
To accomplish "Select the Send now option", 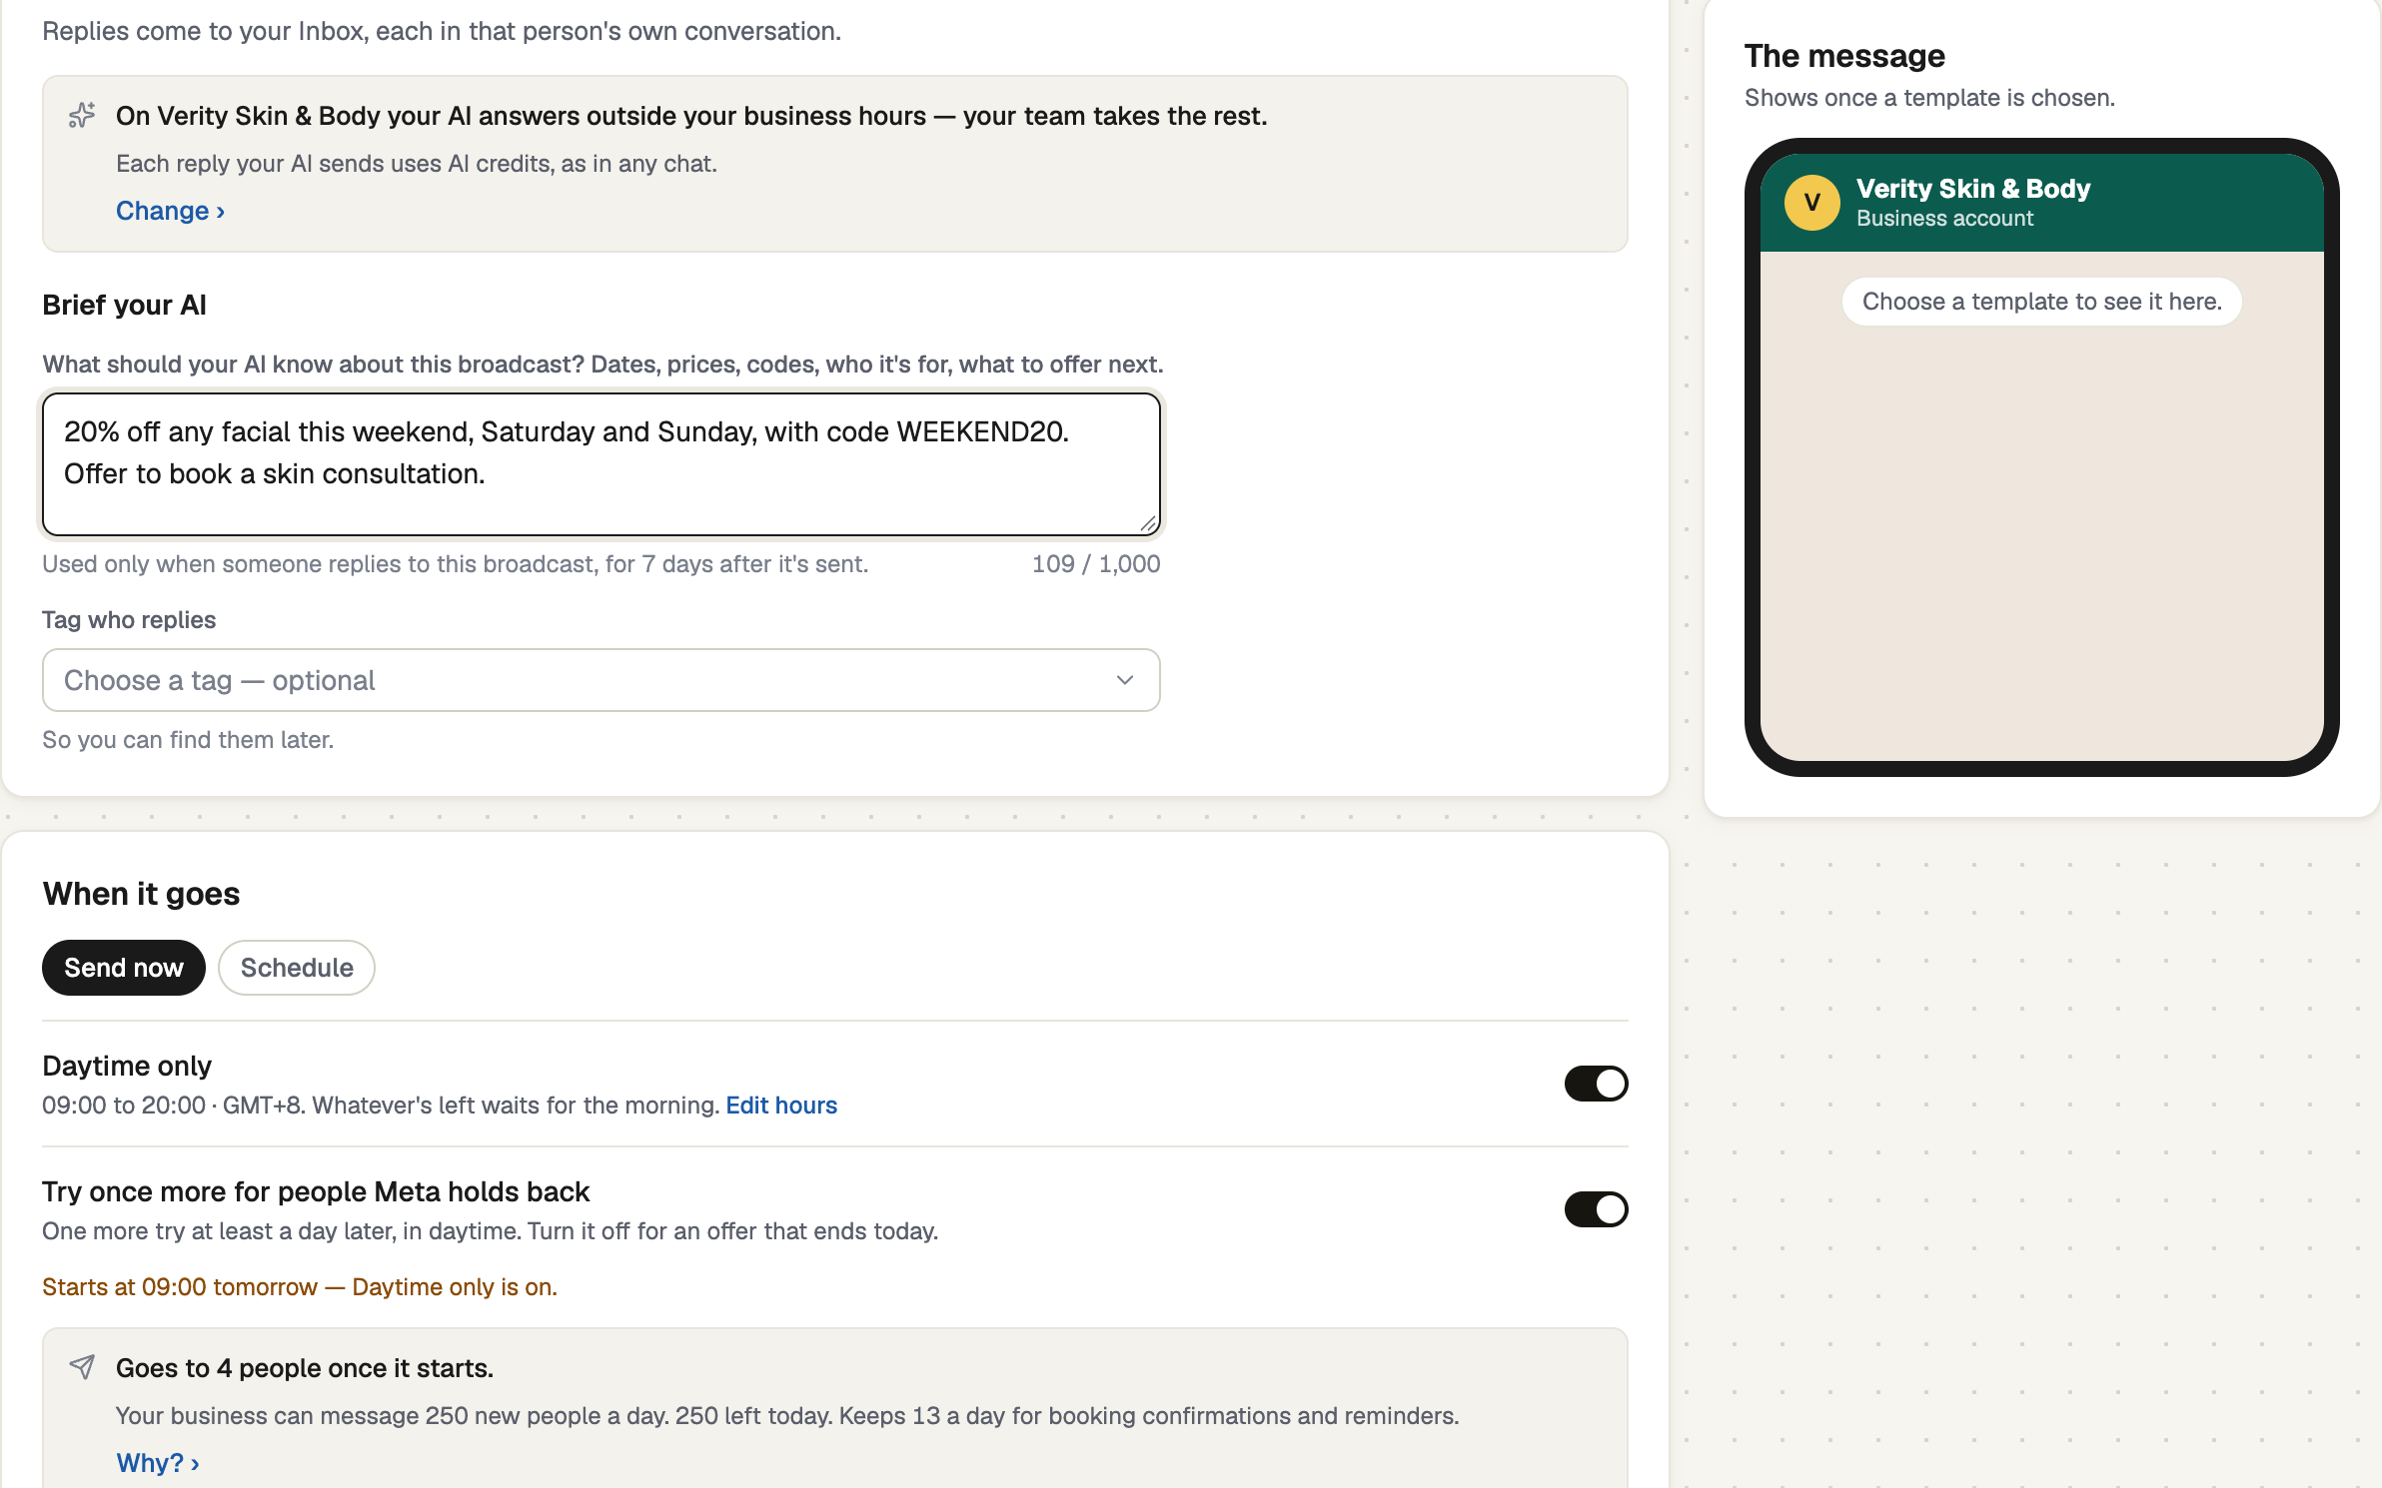I will (x=124, y=968).
